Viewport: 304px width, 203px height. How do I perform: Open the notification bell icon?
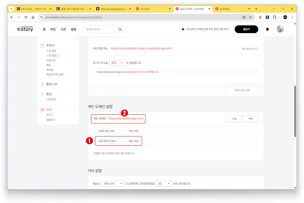tap(267, 29)
